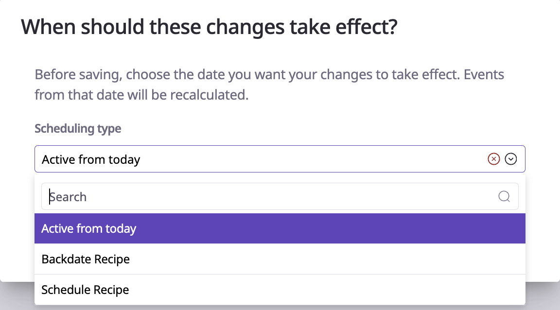The height and width of the screenshot is (310, 560).
Task: Click the "Active from today" value in the select box
Action: point(91,159)
